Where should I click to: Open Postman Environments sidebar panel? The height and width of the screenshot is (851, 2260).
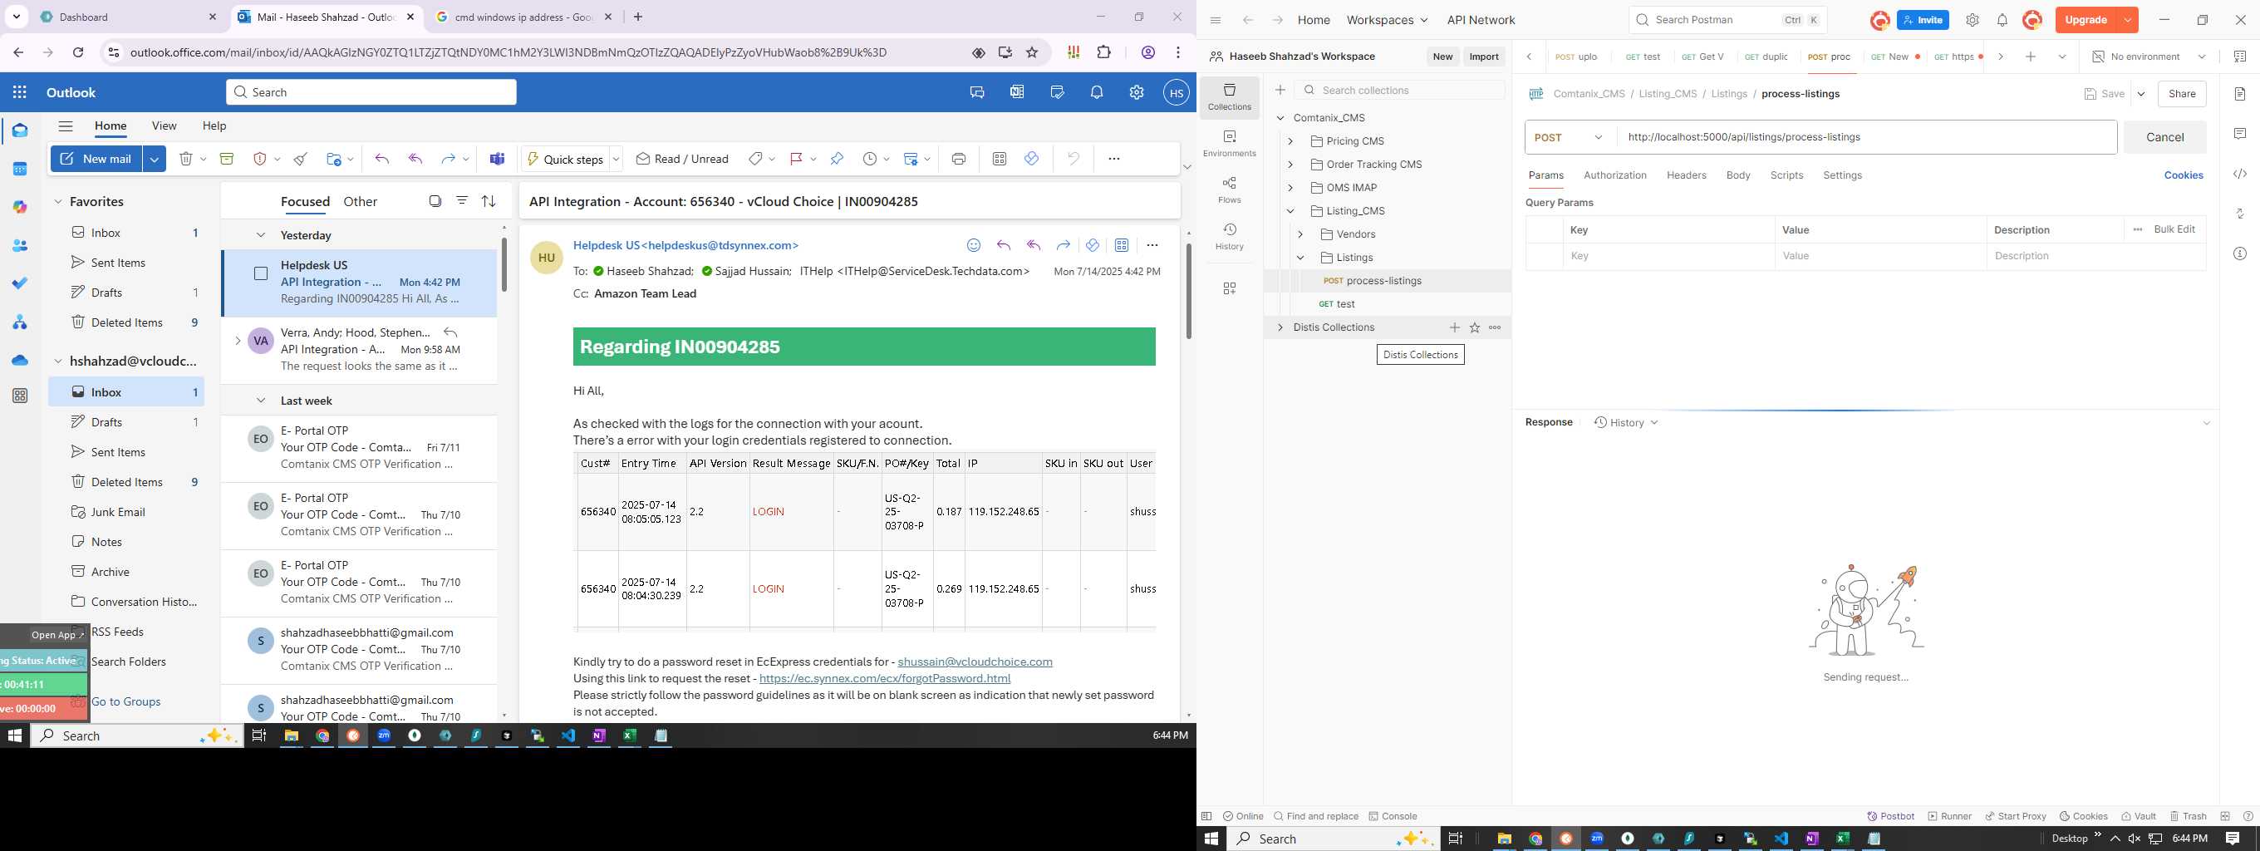pos(1229,143)
